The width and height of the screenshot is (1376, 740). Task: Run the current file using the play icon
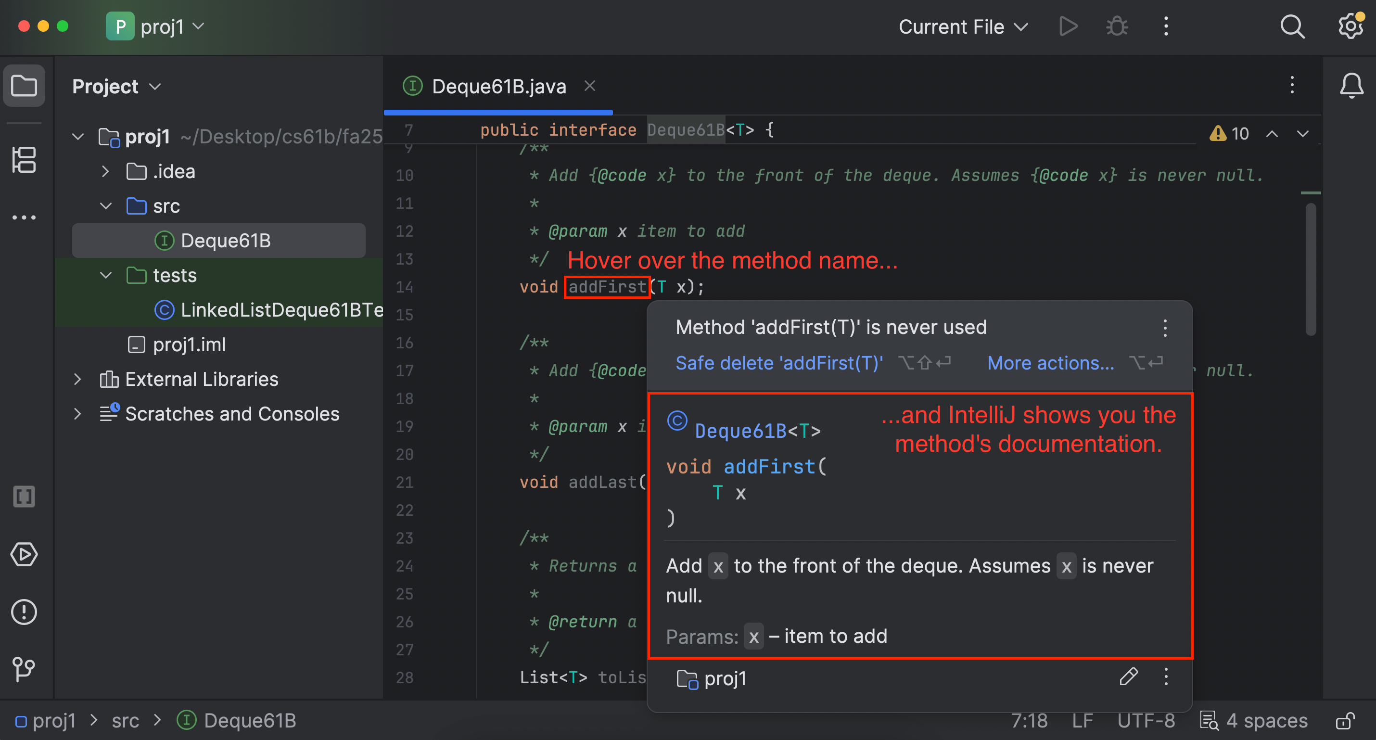tap(1067, 26)
